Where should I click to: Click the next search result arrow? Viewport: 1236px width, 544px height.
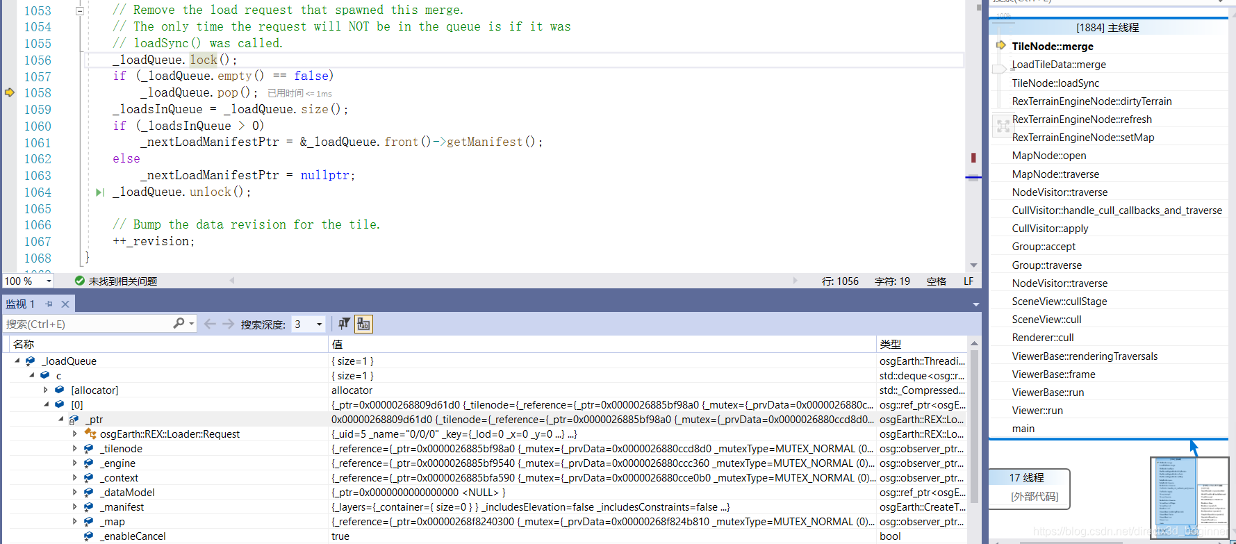point(228,324)
